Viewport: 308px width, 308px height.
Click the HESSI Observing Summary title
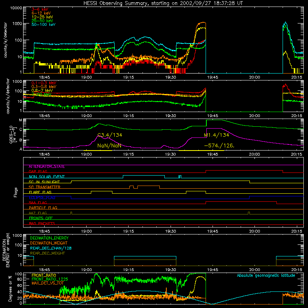163,3
